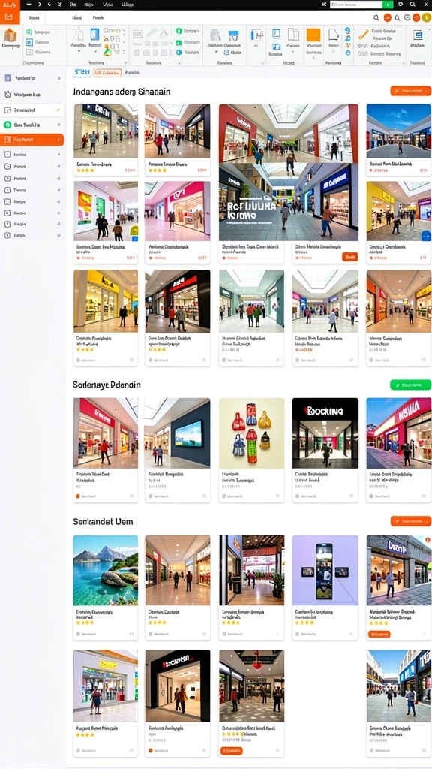Click the magnifier icon beside the orange header circle
432x769 pixels.
[x=376, y=18]
